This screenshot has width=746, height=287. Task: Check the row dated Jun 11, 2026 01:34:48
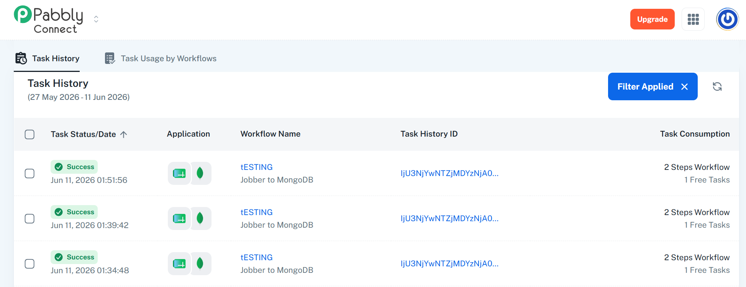[30, 264]
